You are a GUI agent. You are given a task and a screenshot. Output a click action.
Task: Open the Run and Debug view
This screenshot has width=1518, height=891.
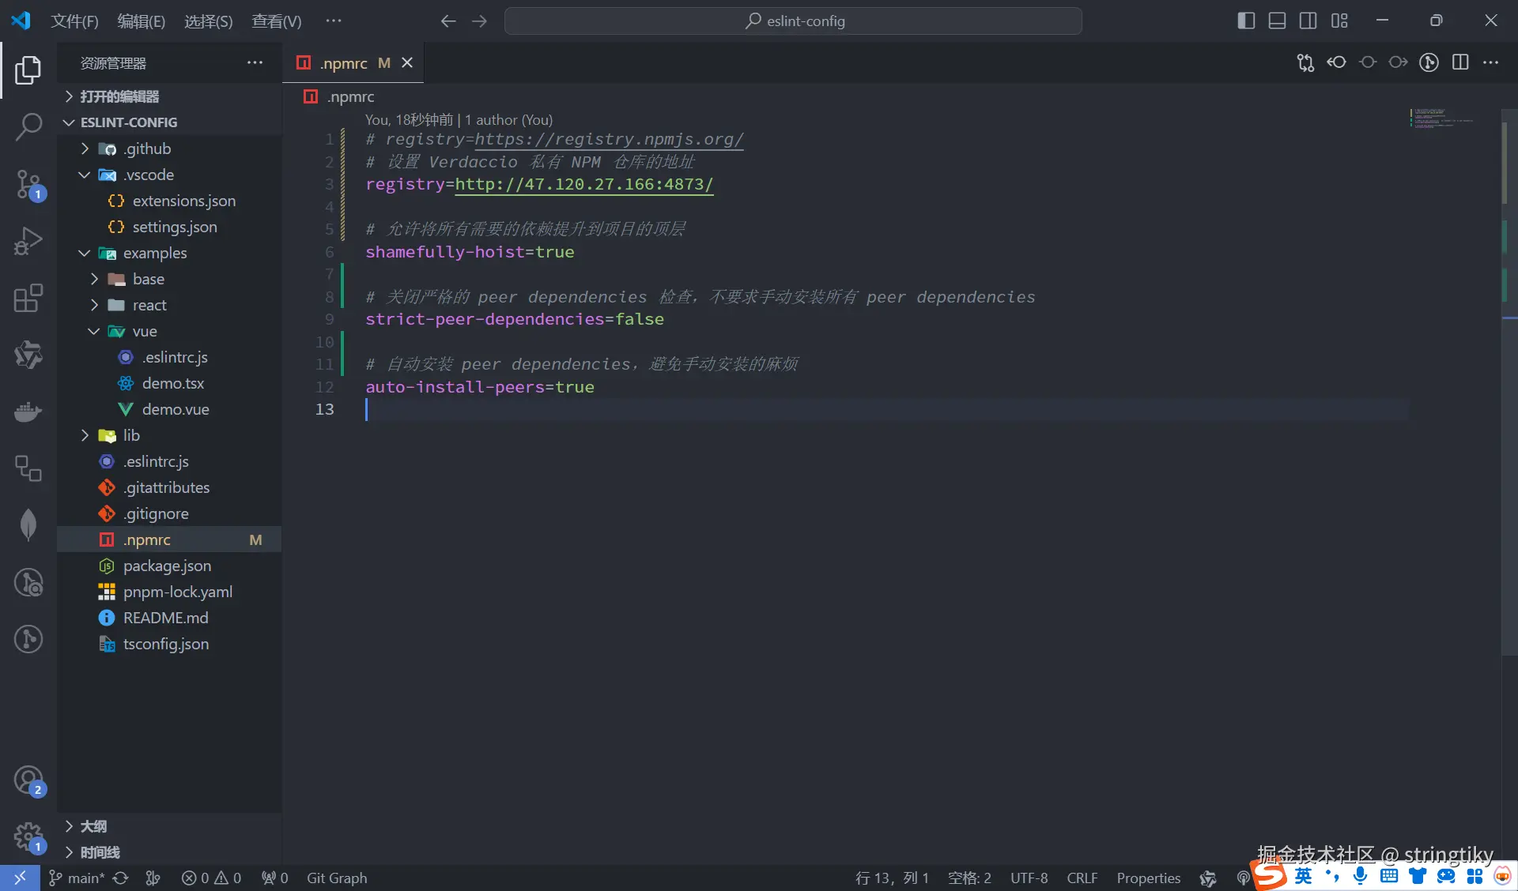click(x=28, y=241)
